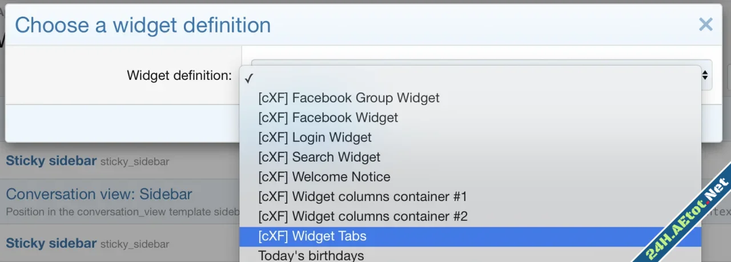Select the highlighted [cXF] Widget Tabs option
Viewport: 731px width, 262px height.
click(312, 236)
